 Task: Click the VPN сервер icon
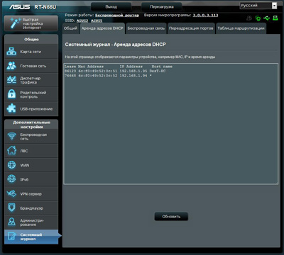(11, 193)
